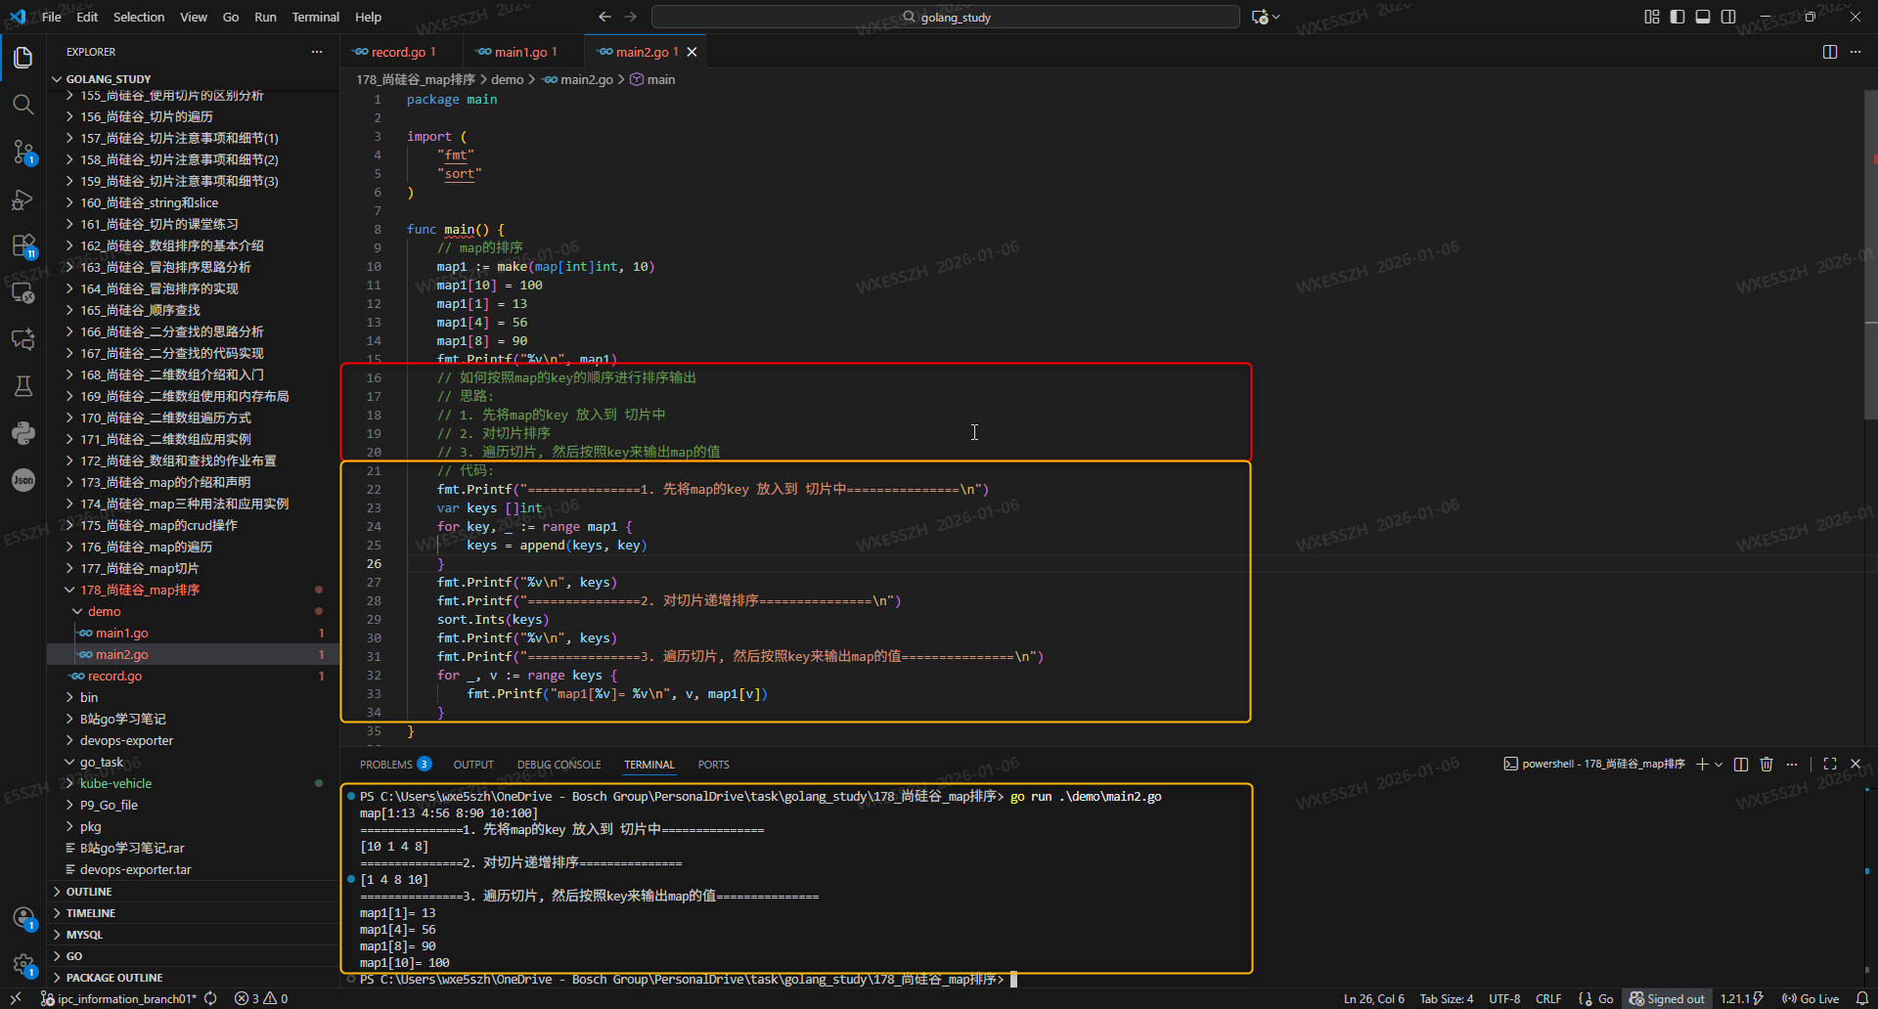
Task: Open the remote window indicator
Action: (16, 998)
